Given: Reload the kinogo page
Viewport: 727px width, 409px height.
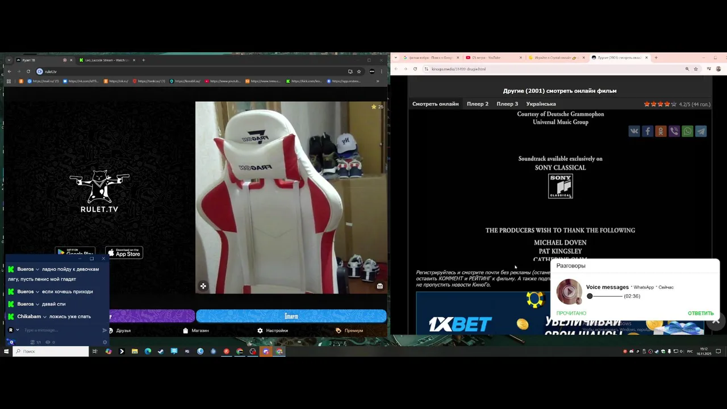Looking at the screenshot, I should click(x=415, y=69).
